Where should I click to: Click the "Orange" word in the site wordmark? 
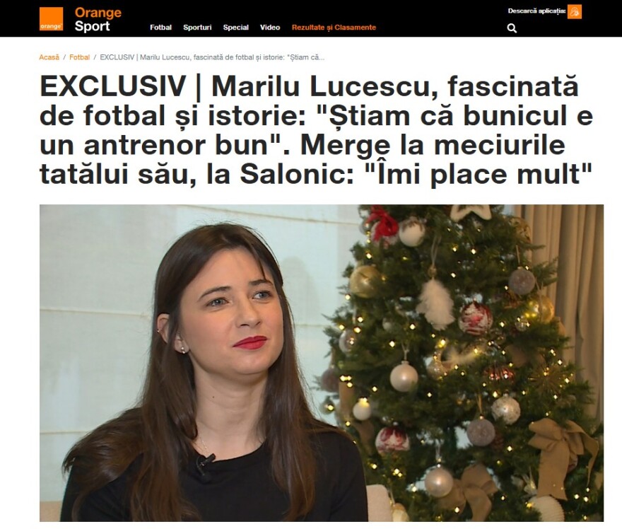[98, 12]
